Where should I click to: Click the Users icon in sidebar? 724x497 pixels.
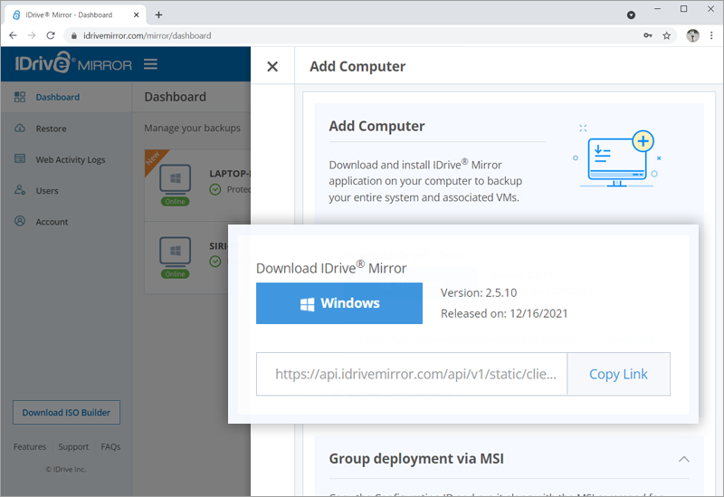pyautogui.click(x=20, y=190)
